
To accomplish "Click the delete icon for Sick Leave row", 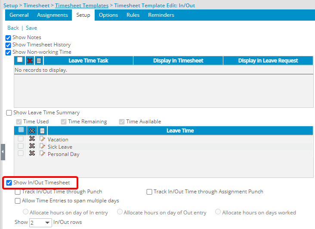I will (x=32, y=147).
